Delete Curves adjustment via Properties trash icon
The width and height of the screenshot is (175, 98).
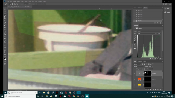160,59
